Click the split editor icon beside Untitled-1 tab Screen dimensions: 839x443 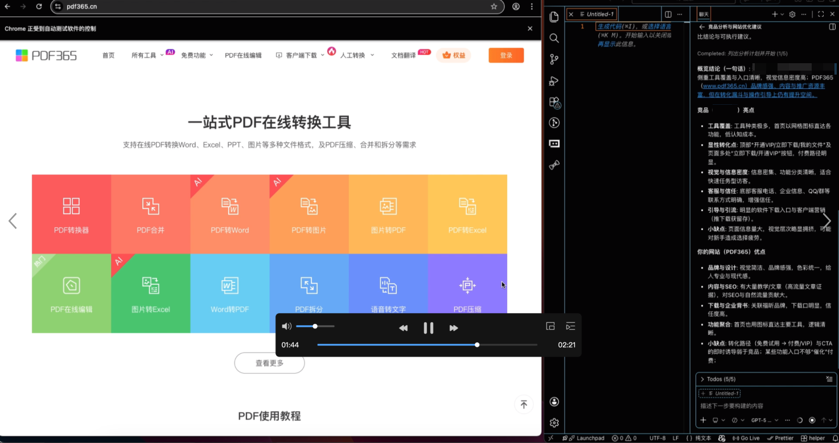click(x=668, y=14)
